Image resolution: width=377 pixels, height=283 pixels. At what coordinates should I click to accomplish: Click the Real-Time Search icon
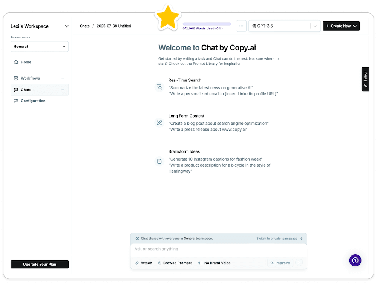tap(159, 87)
